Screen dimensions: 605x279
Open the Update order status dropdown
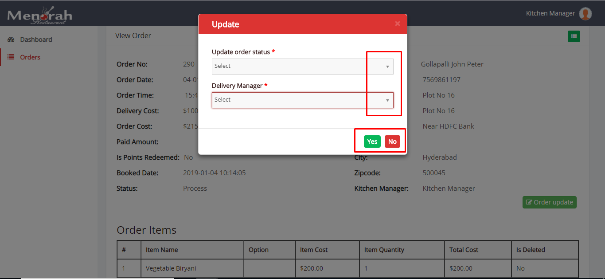302,67
